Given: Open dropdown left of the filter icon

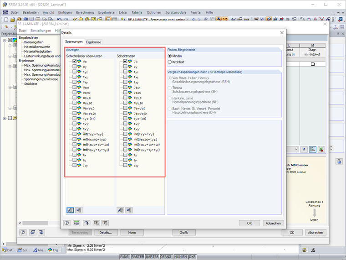Looking at the screenshot, I should [296, 150].
